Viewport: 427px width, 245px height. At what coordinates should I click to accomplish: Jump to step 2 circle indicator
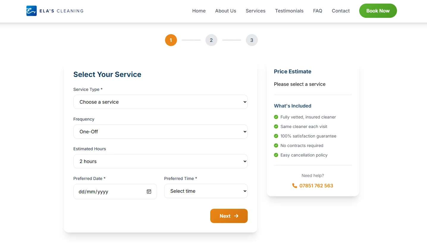211,40
